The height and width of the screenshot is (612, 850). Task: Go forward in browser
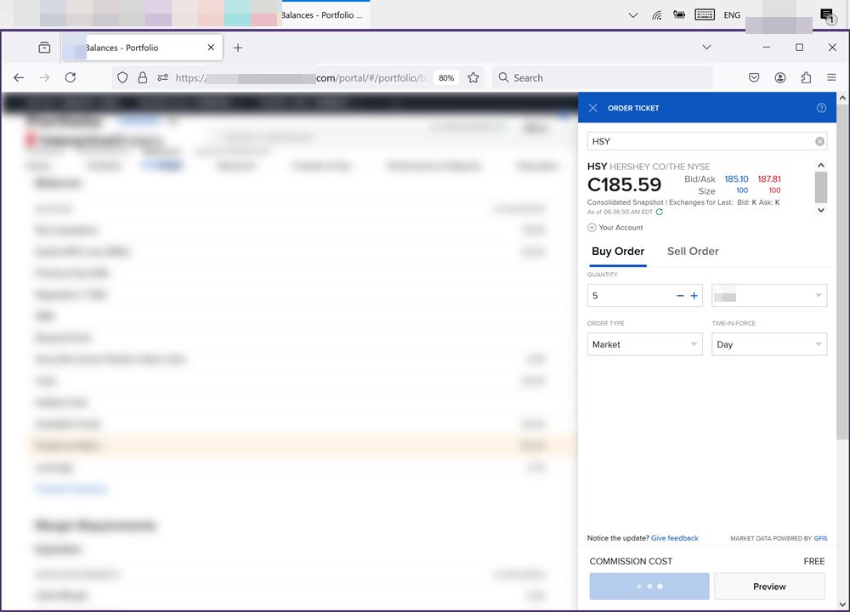coord(44,77)
